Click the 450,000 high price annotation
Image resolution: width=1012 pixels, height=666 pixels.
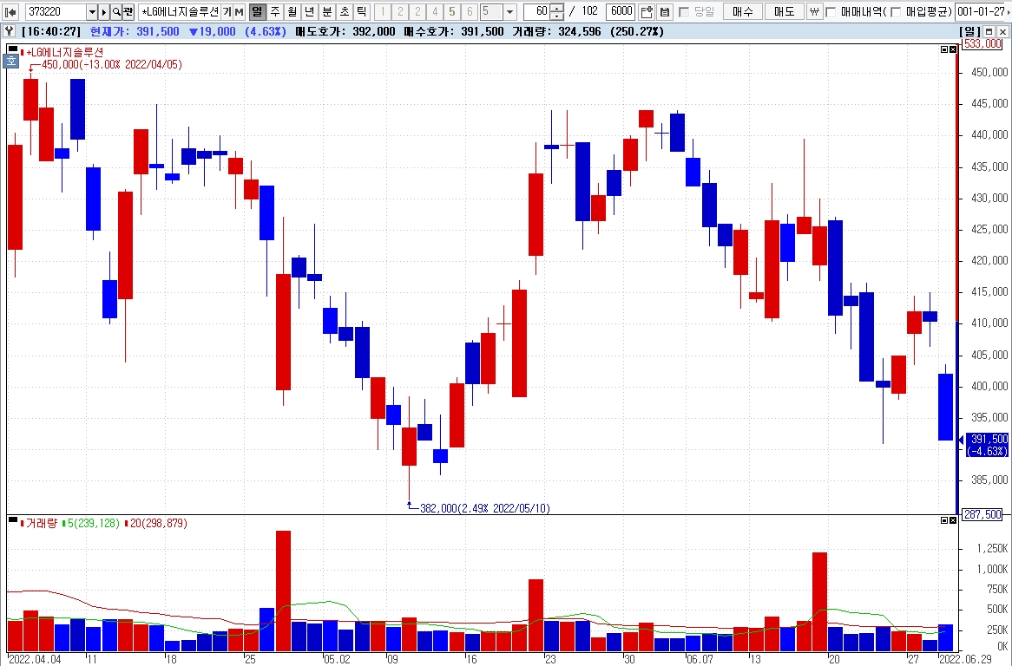coord(112,64)
